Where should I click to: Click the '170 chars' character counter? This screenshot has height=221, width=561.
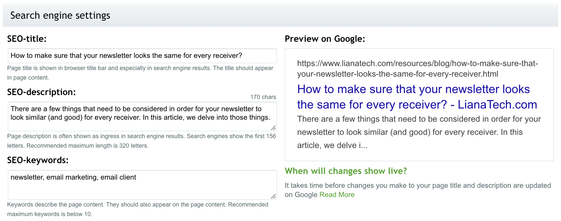coord(263,97)
